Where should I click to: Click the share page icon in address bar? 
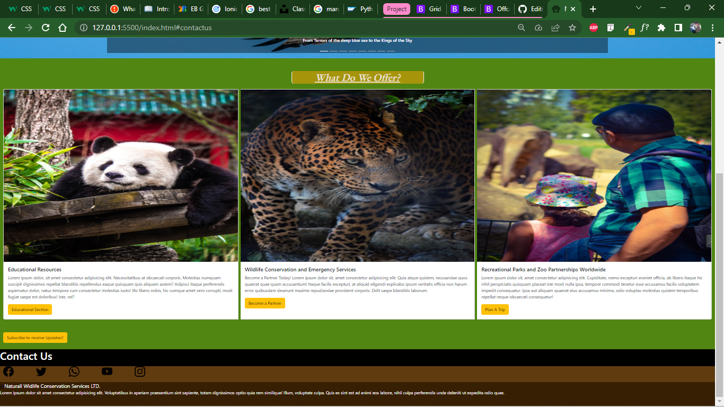[x=555, y=28]
